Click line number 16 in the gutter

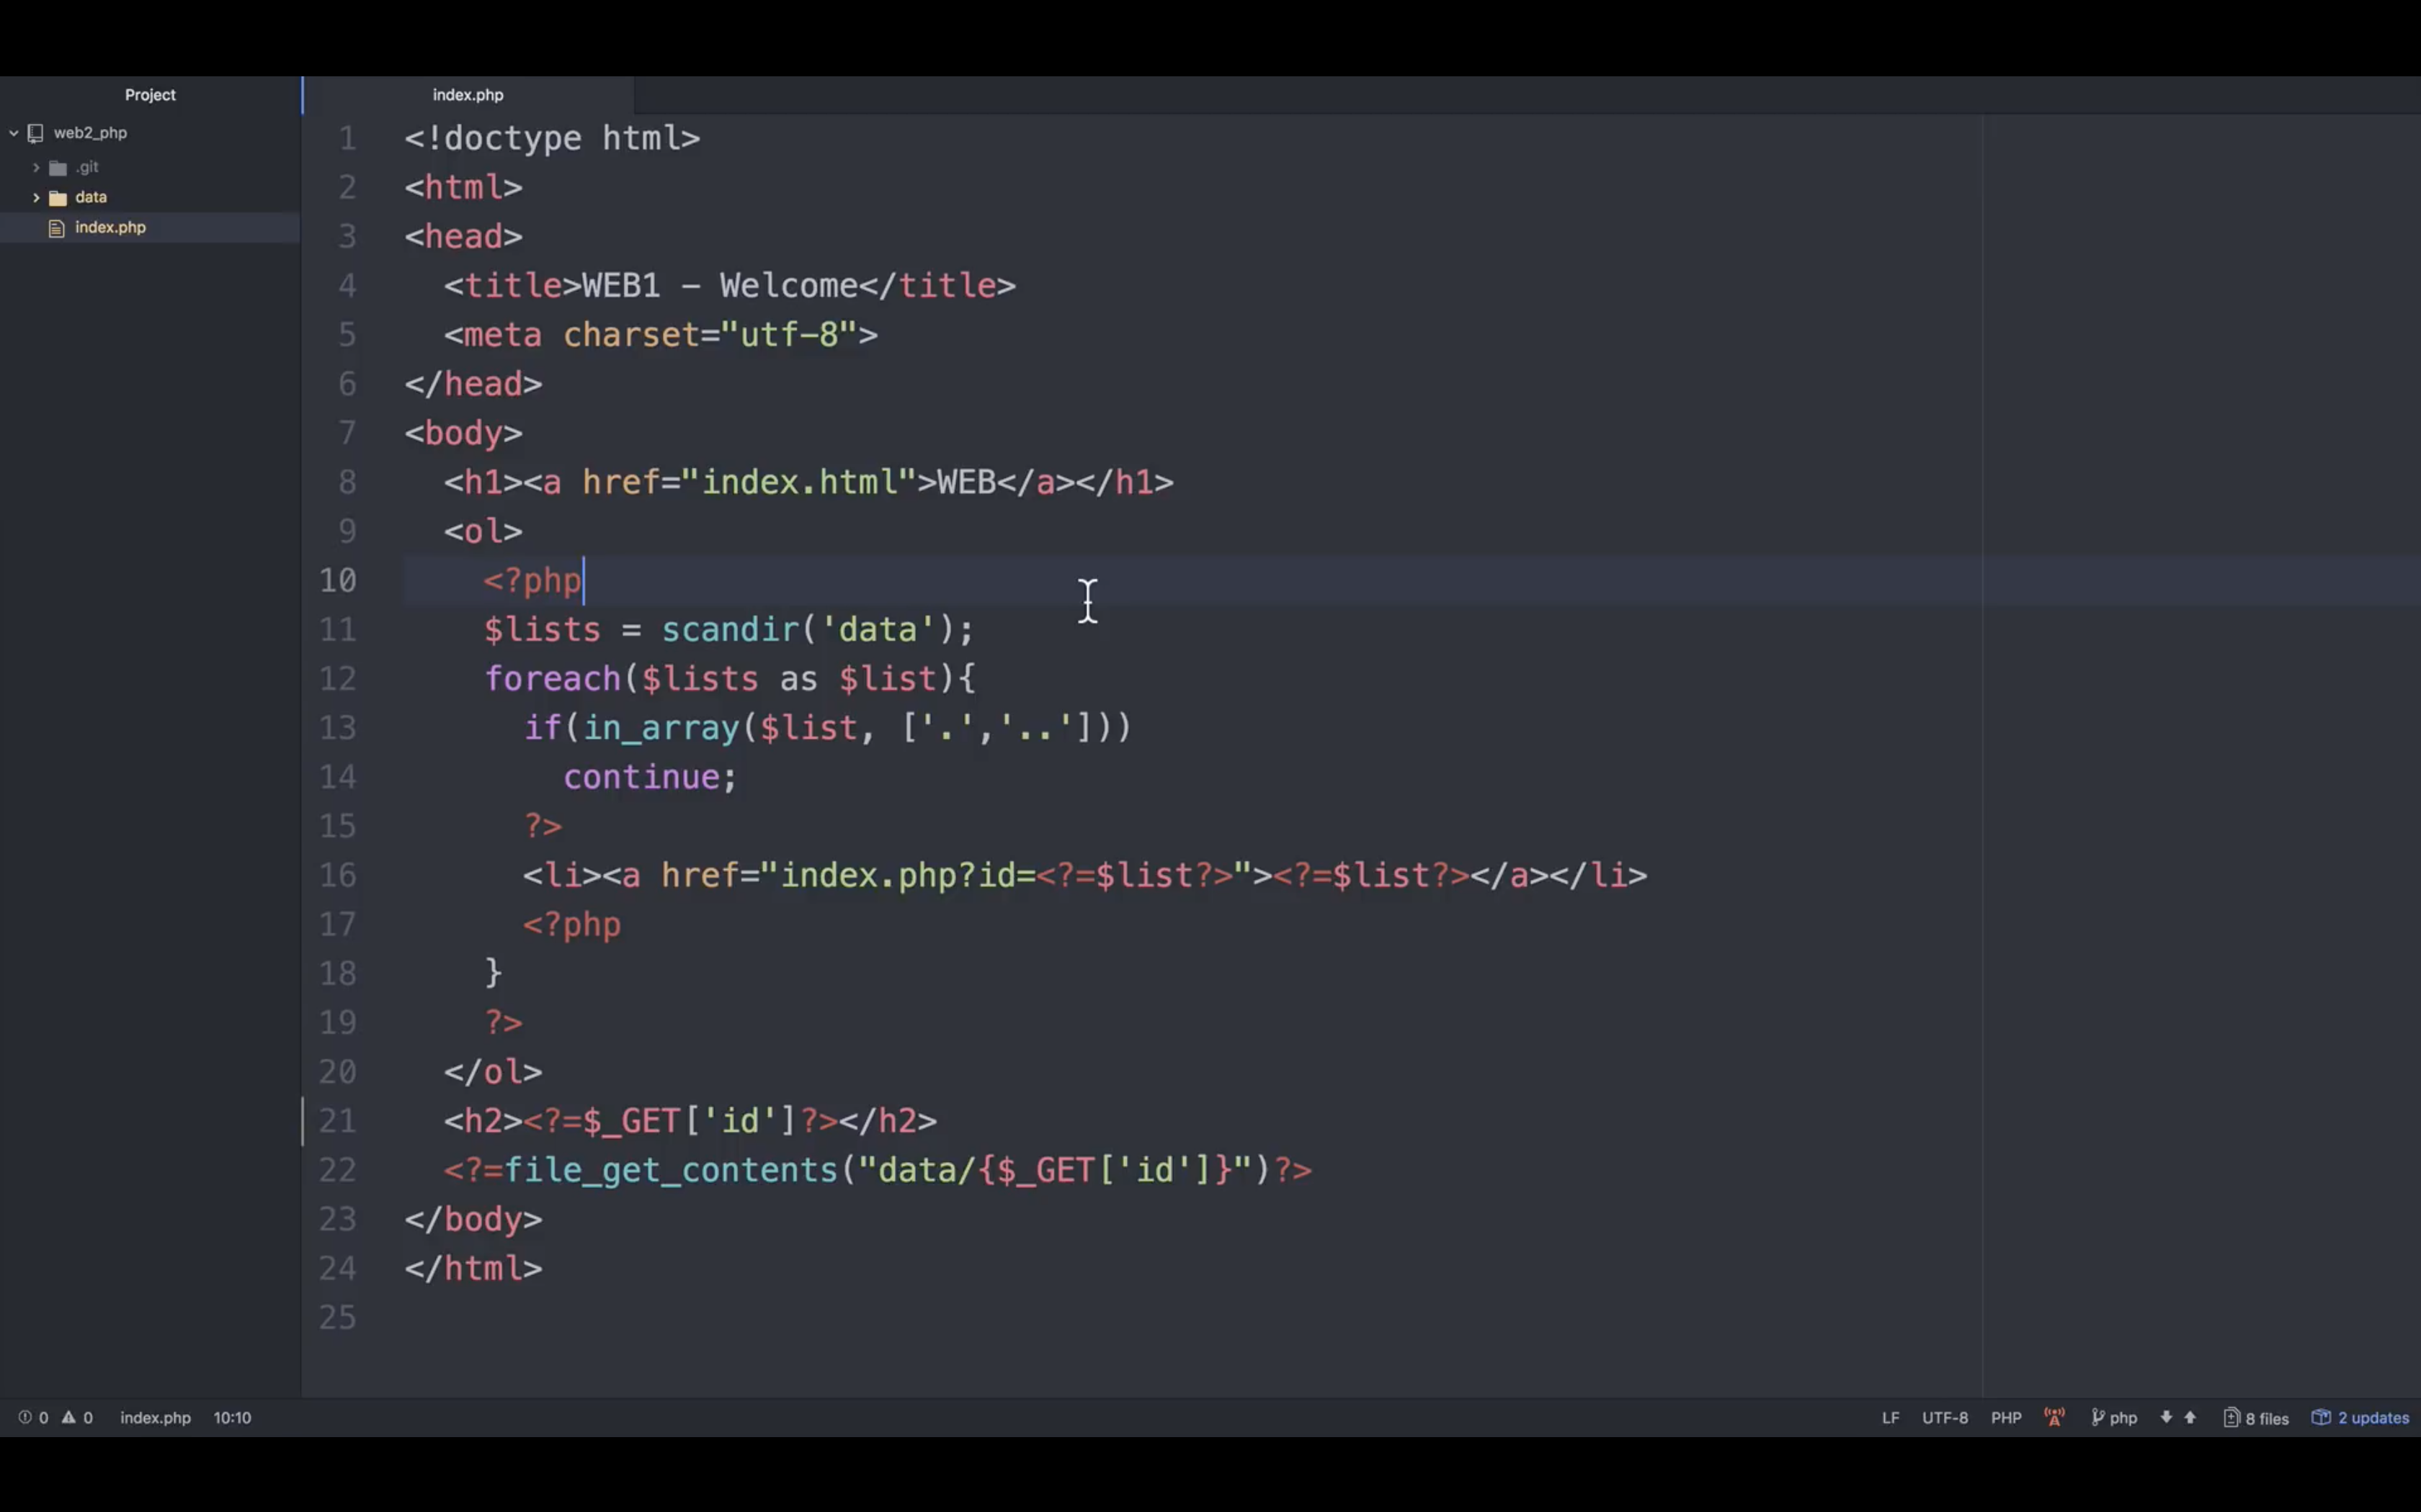pos(338,875)
